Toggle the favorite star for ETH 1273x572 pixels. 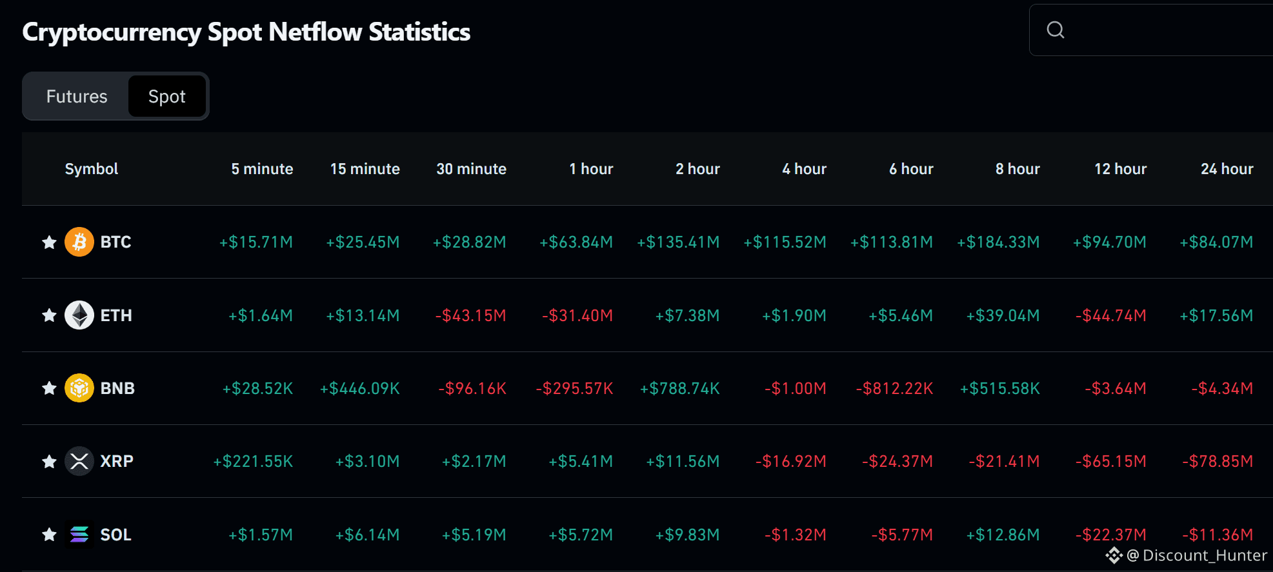(49, 315)
